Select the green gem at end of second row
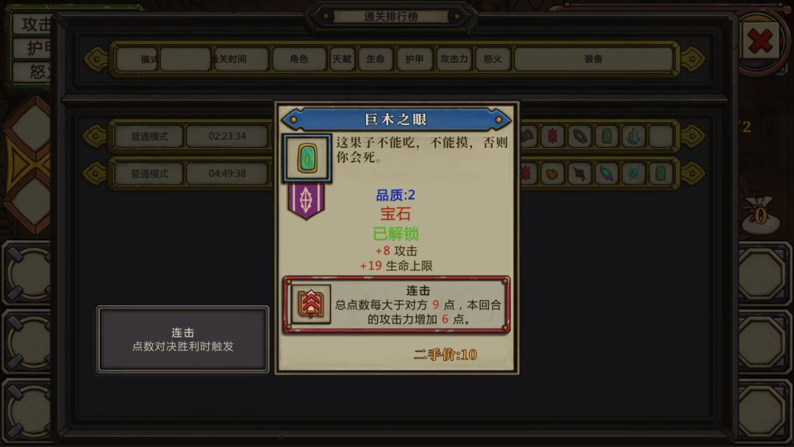The image size is (794, 447). coord(660,174)
